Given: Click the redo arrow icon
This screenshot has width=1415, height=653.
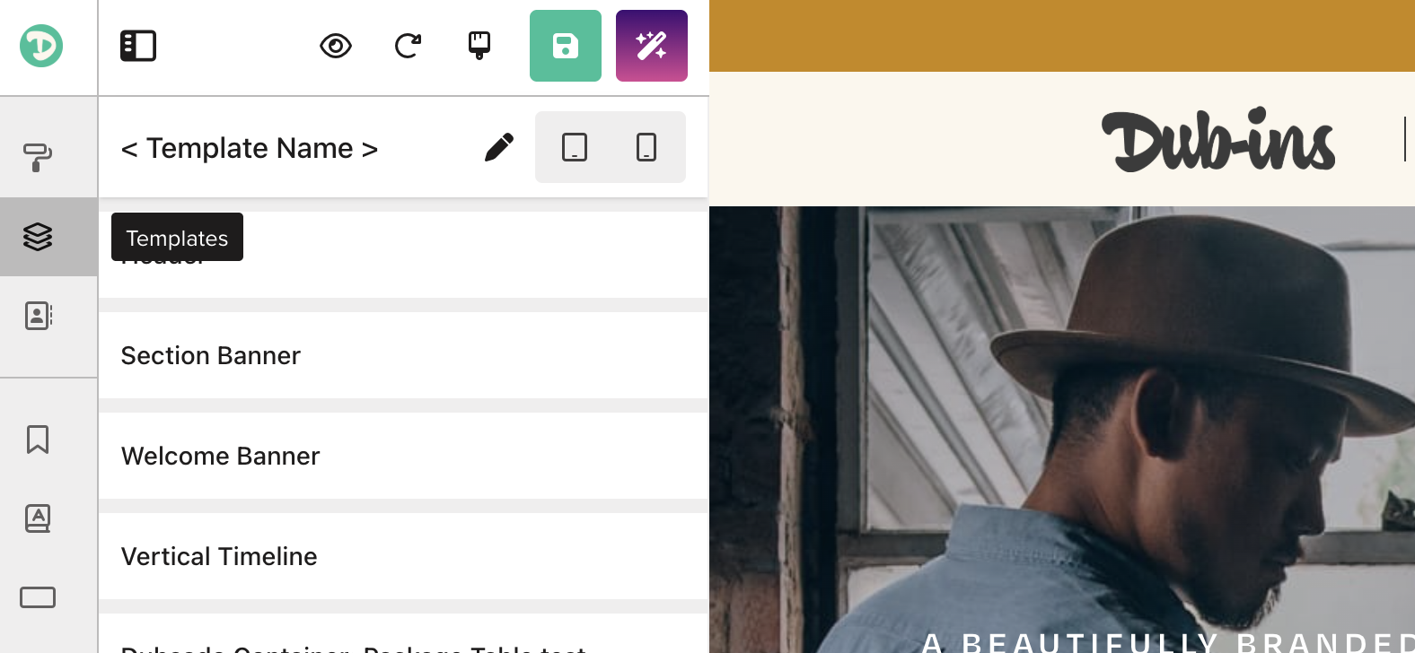Looking at the screenshot, I should point(408,46).
